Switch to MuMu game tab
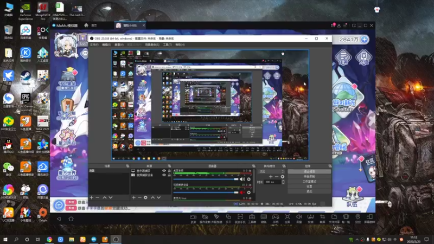The width and height of the screenshot is (434, 244). coord(130,25)
